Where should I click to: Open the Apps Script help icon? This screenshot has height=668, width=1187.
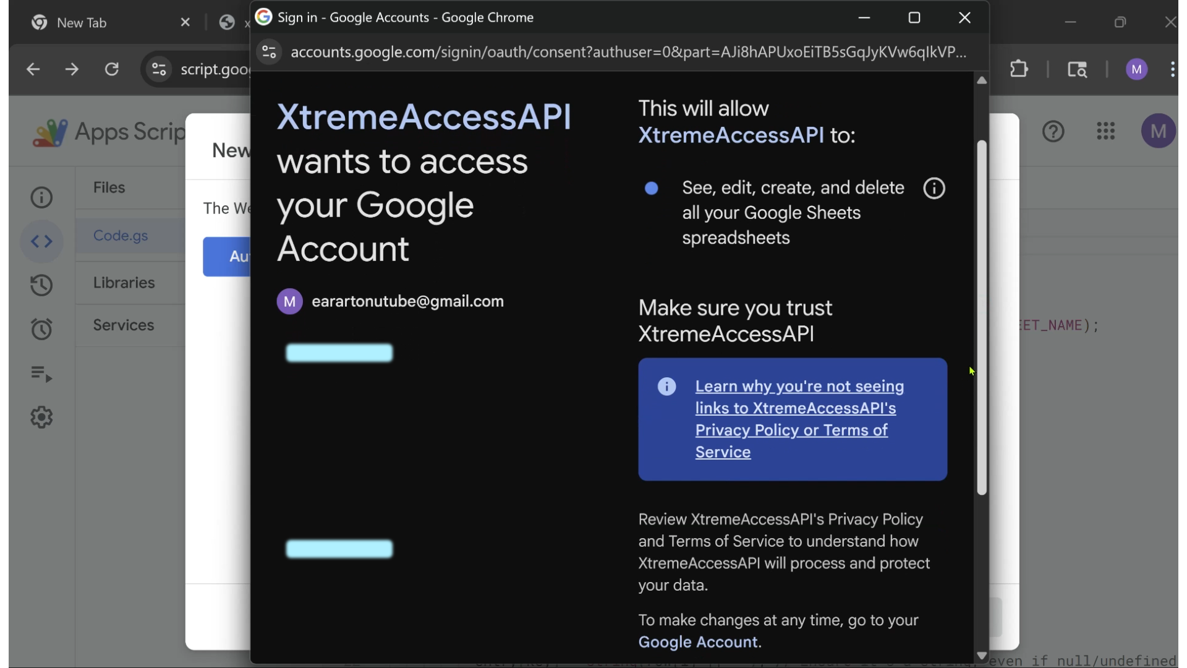[1053, 131]
